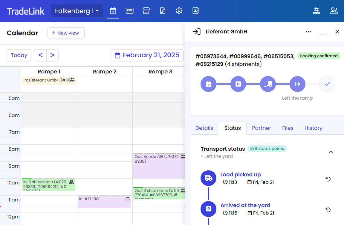Click the Today button
This screenshot has height=225, width=344.
[x=19, y=55]
